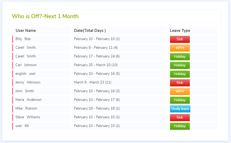Image resolution: width=231 pixels, height=143 pixels.
Task: Select the english user name cell
Action: 25,74
